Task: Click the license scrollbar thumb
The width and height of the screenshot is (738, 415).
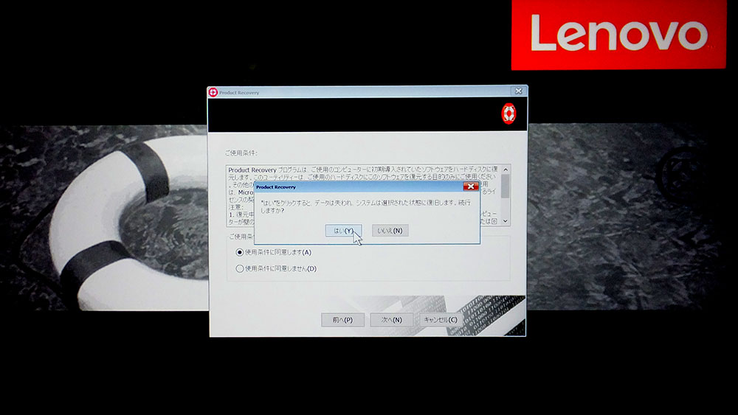Action: pos(506,184)
